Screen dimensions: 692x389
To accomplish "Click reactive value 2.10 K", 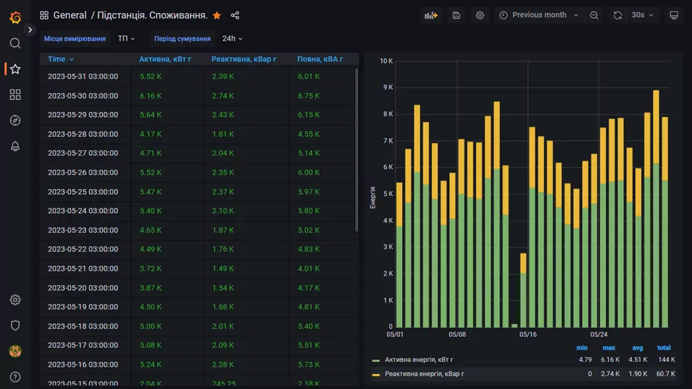I will point(222,211).
